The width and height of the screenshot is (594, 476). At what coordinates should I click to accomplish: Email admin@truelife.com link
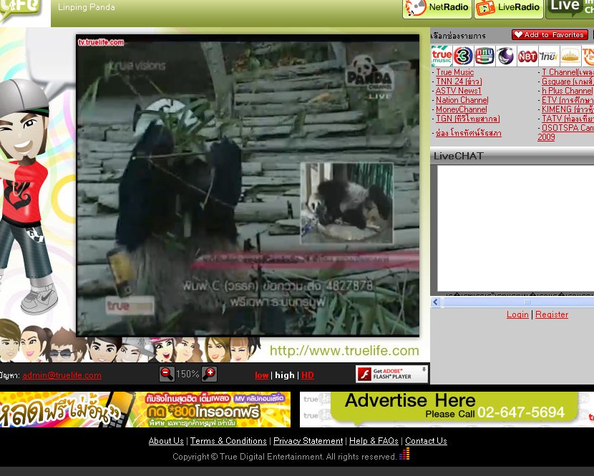(62, 375)
